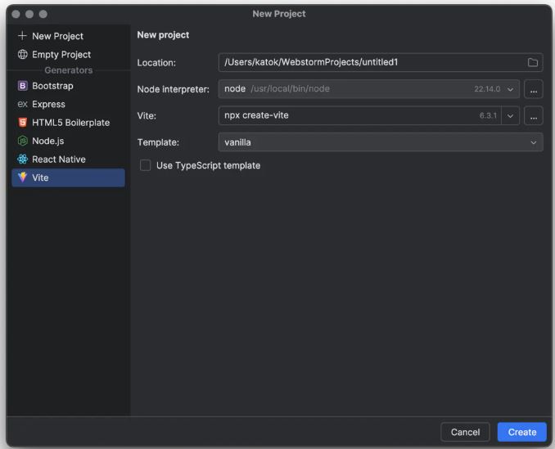Viewport: 555px width, 449px height.
Task: Select New Project in sidebar
Action: pyautogui.click(x=68, y=36)
